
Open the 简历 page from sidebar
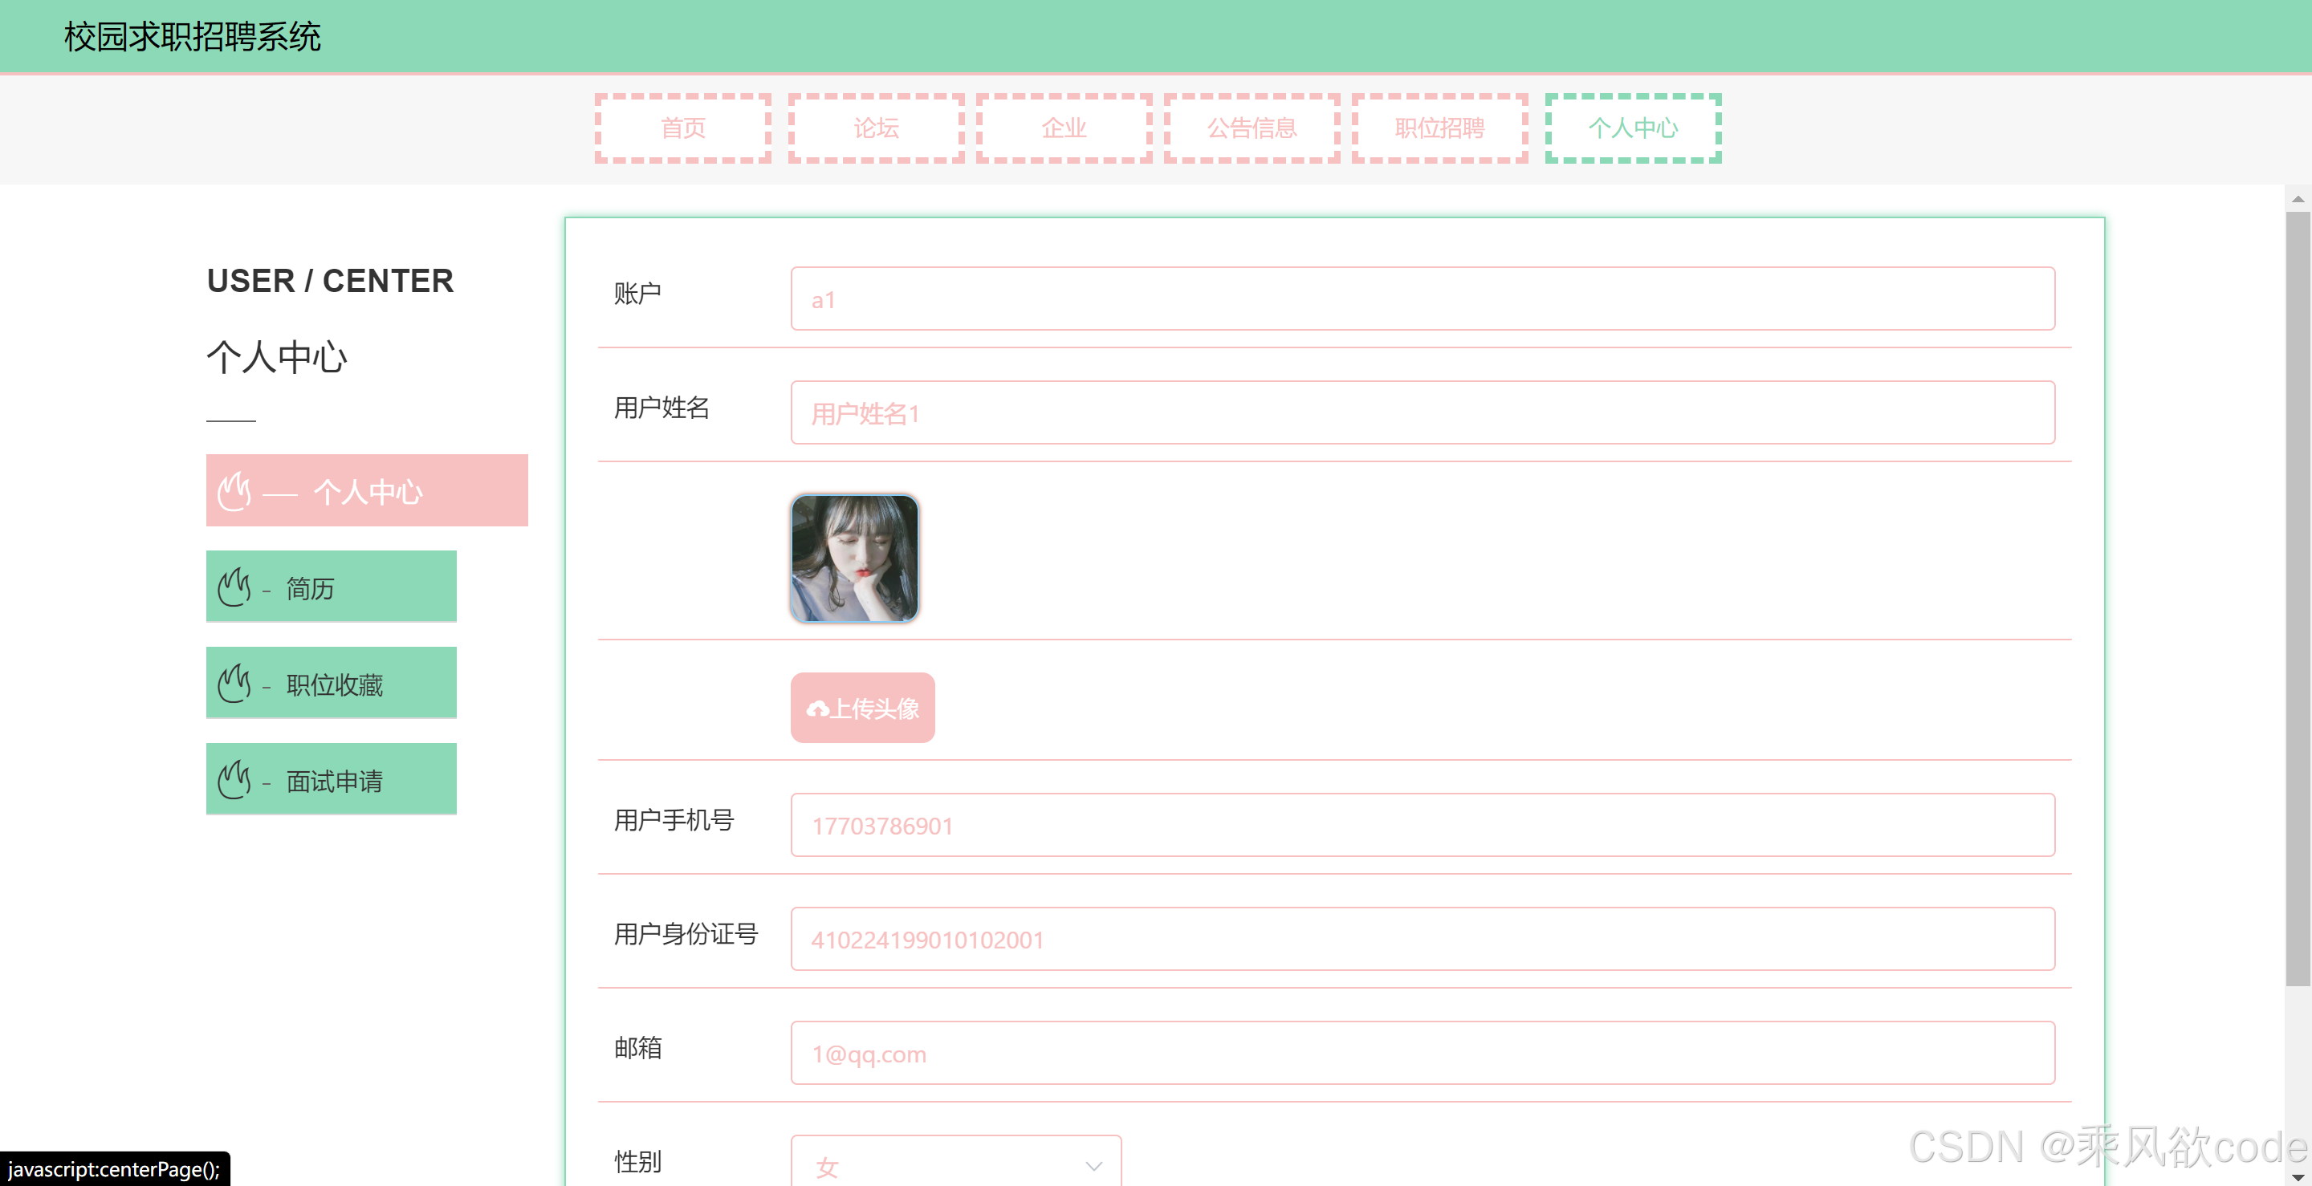click(x=332, y=587)
